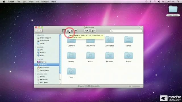Select the Movies folder icon

71,55
